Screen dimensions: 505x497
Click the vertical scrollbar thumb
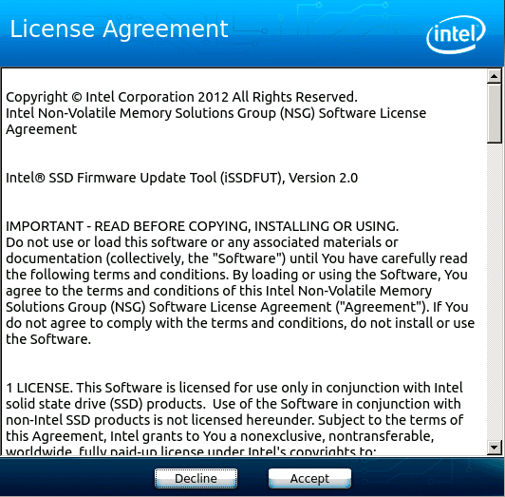(494, 113)
